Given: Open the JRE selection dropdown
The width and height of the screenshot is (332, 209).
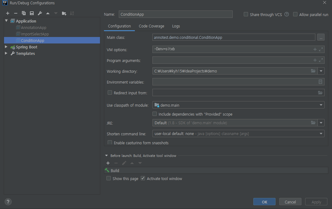Looking at the screenshot, I should 321,123.
